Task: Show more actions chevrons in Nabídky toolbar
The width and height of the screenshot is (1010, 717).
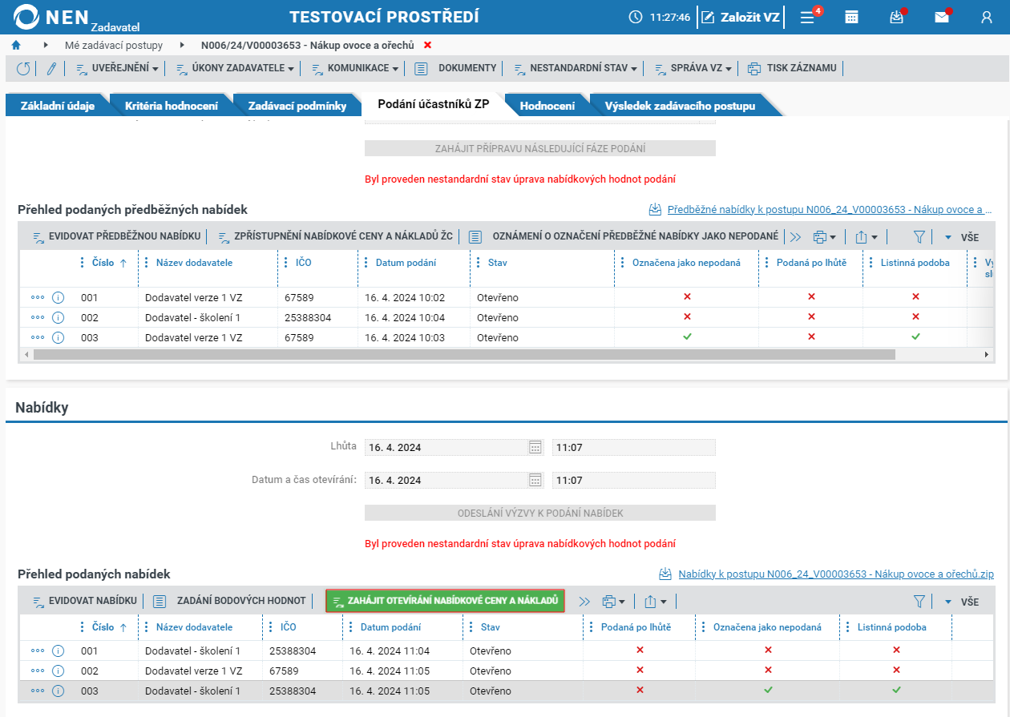Action: click(x=584, y=602)
